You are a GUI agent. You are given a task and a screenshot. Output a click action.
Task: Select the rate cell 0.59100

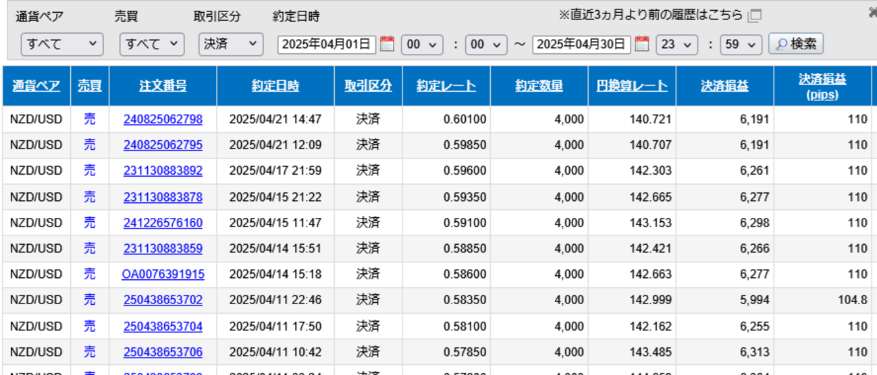446,223
